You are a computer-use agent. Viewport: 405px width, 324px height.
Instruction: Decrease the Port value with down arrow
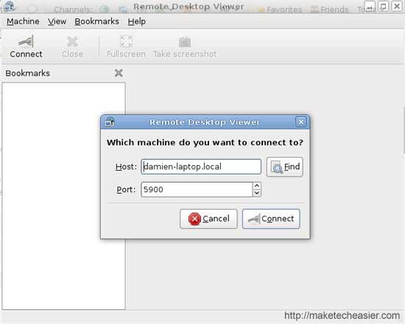coord(257,193)
